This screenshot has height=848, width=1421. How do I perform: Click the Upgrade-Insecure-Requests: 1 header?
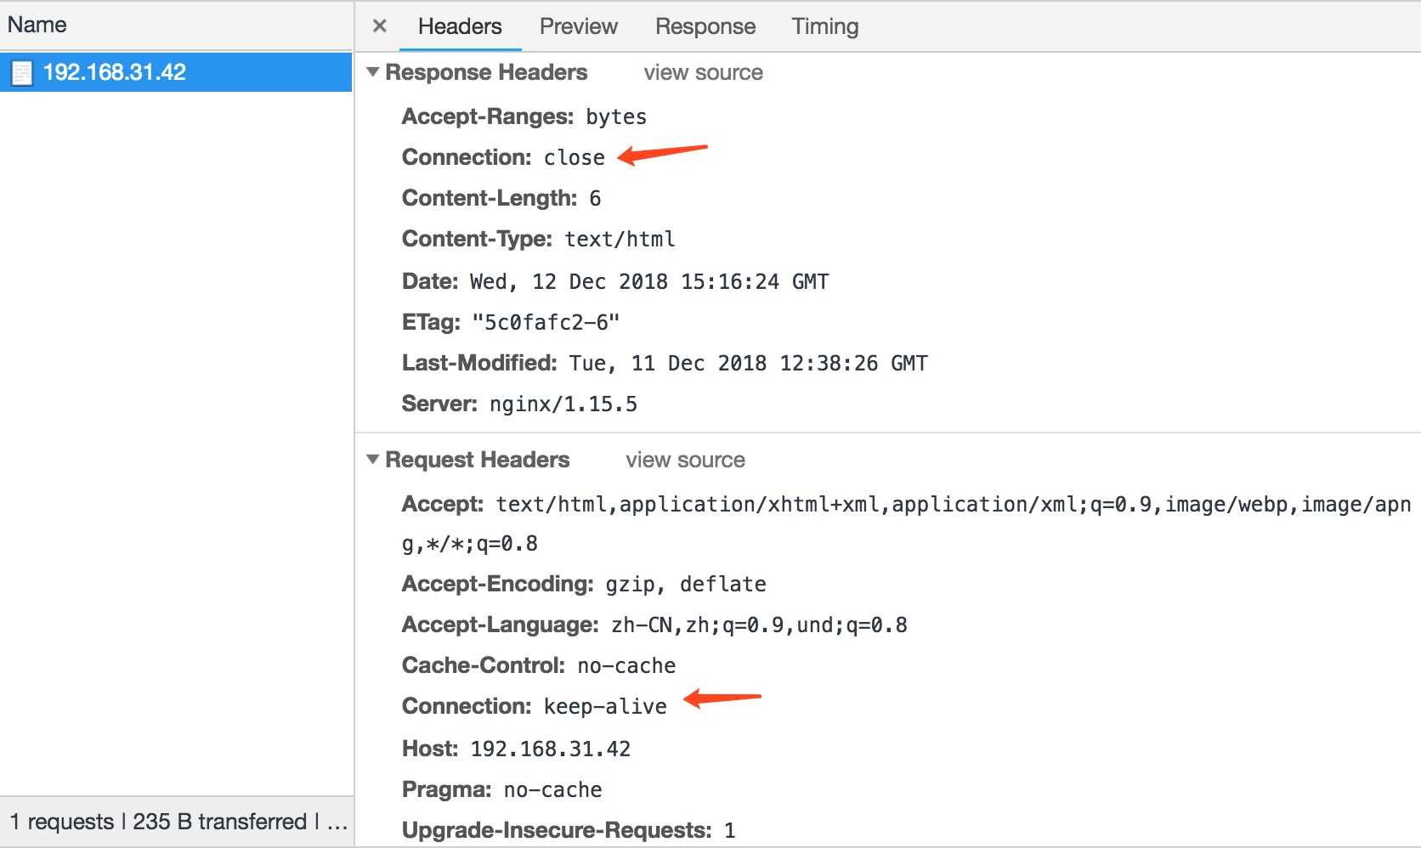(x=569, y=830)
